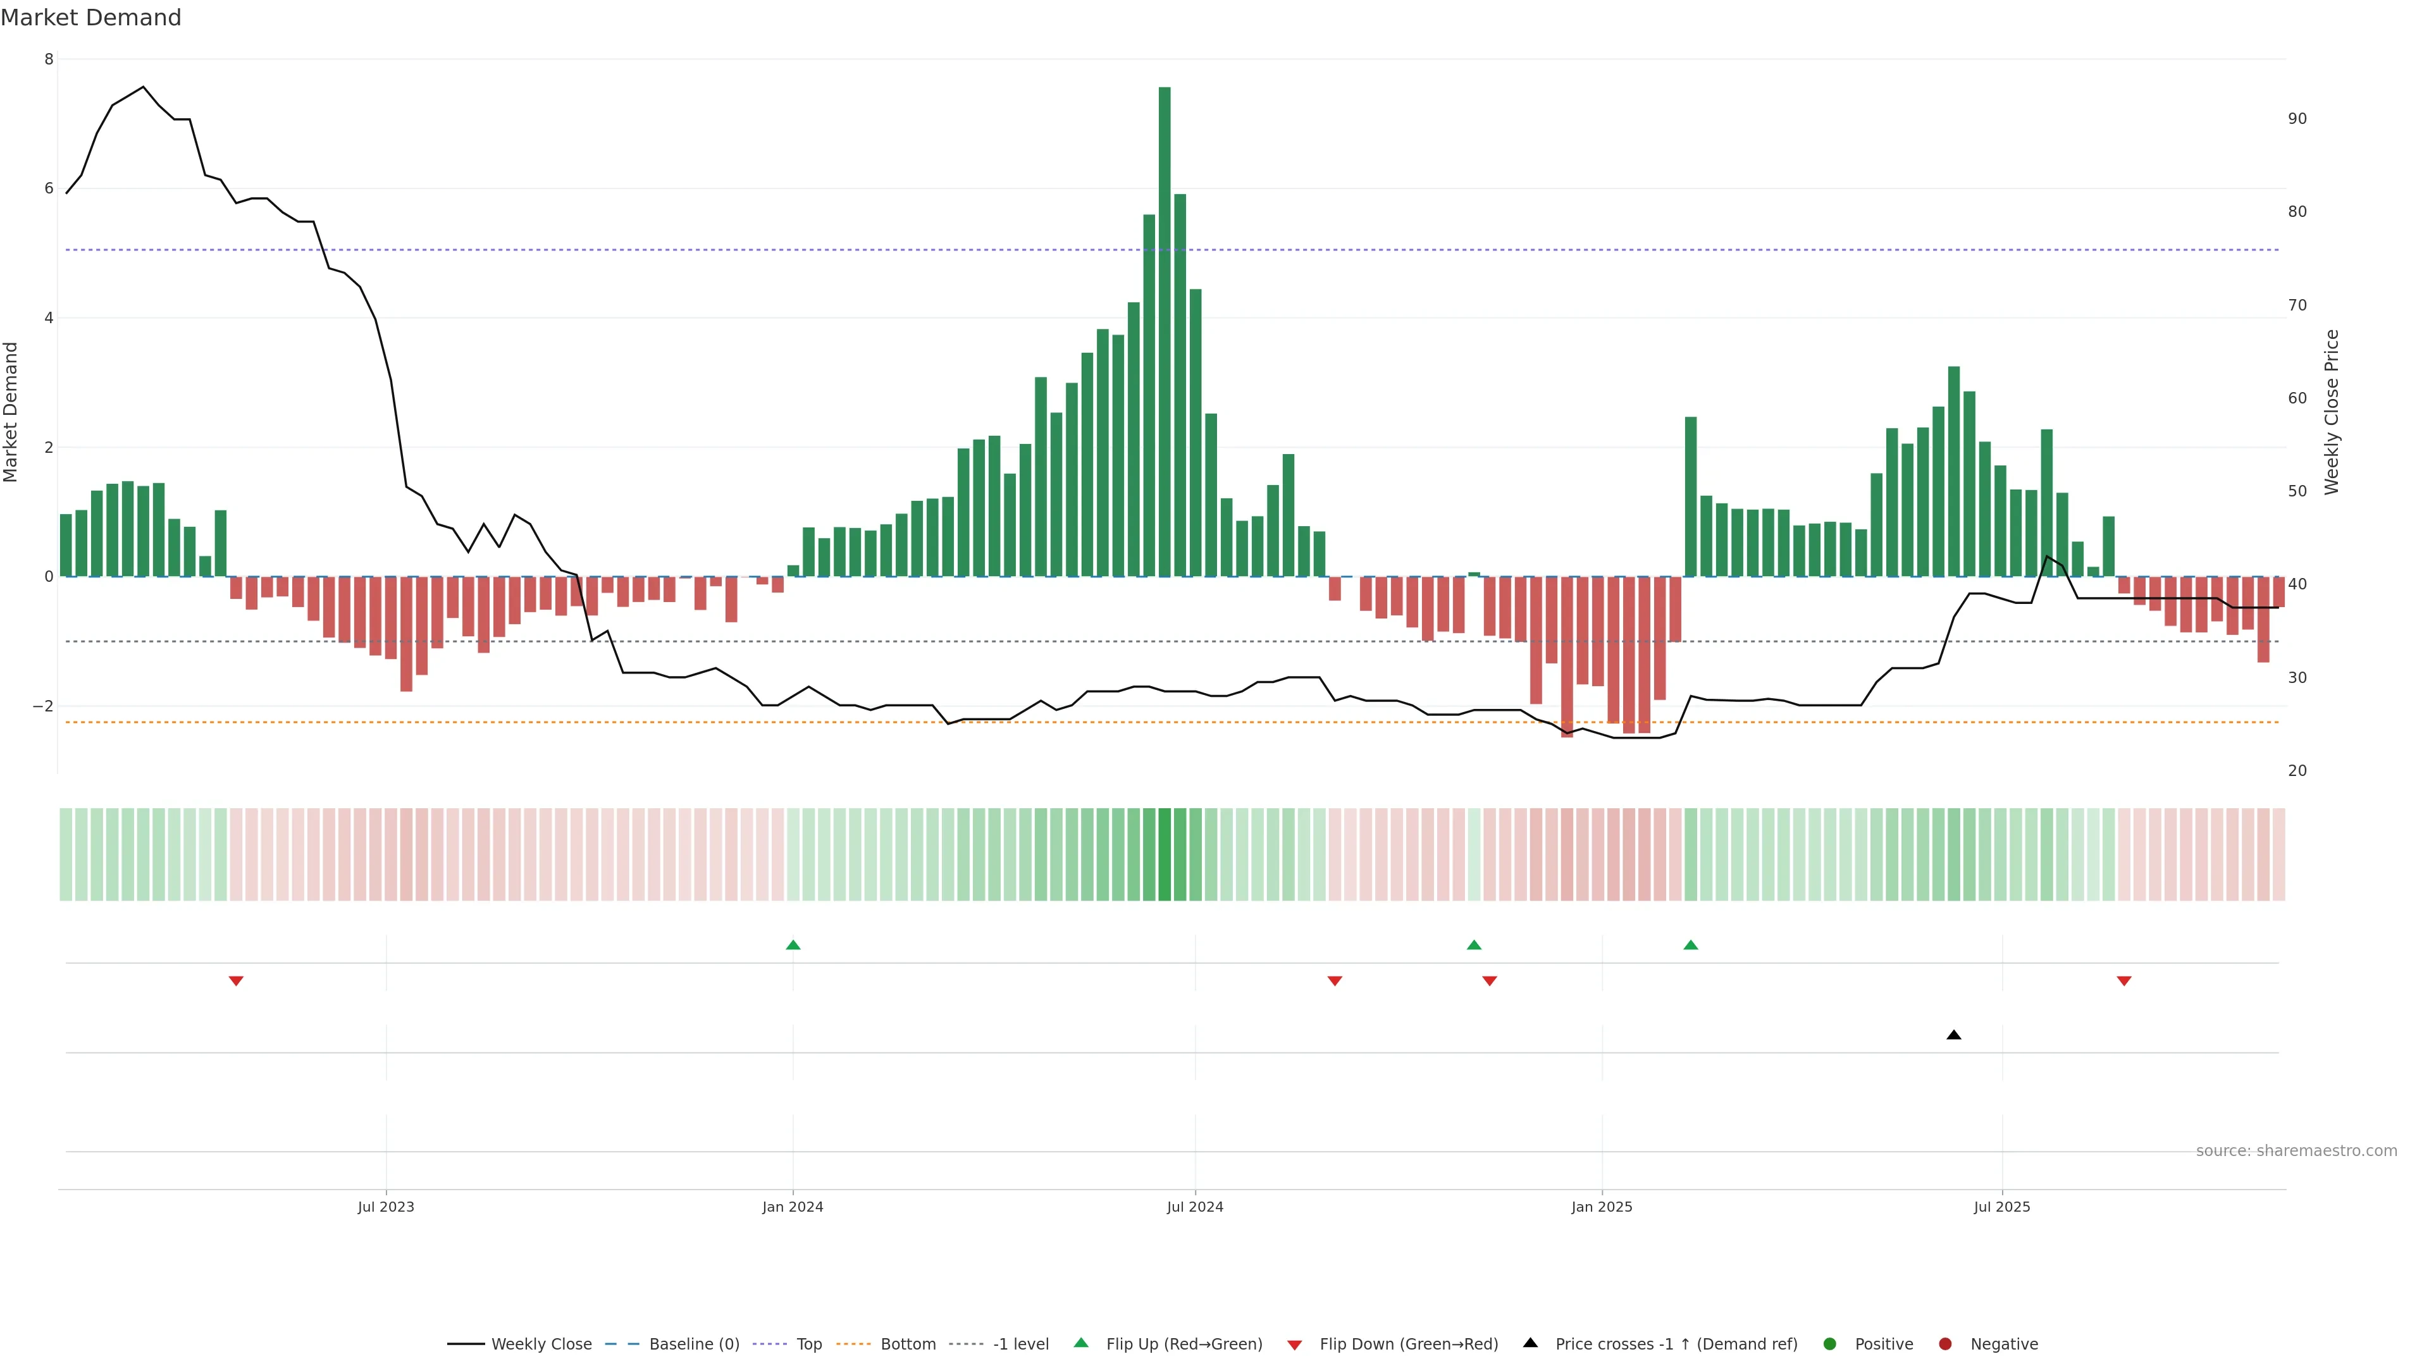Click the last red flip-down marker after Jul 2025
The width and height of the screenshot is (2429, 1366).
(2125, 981)
